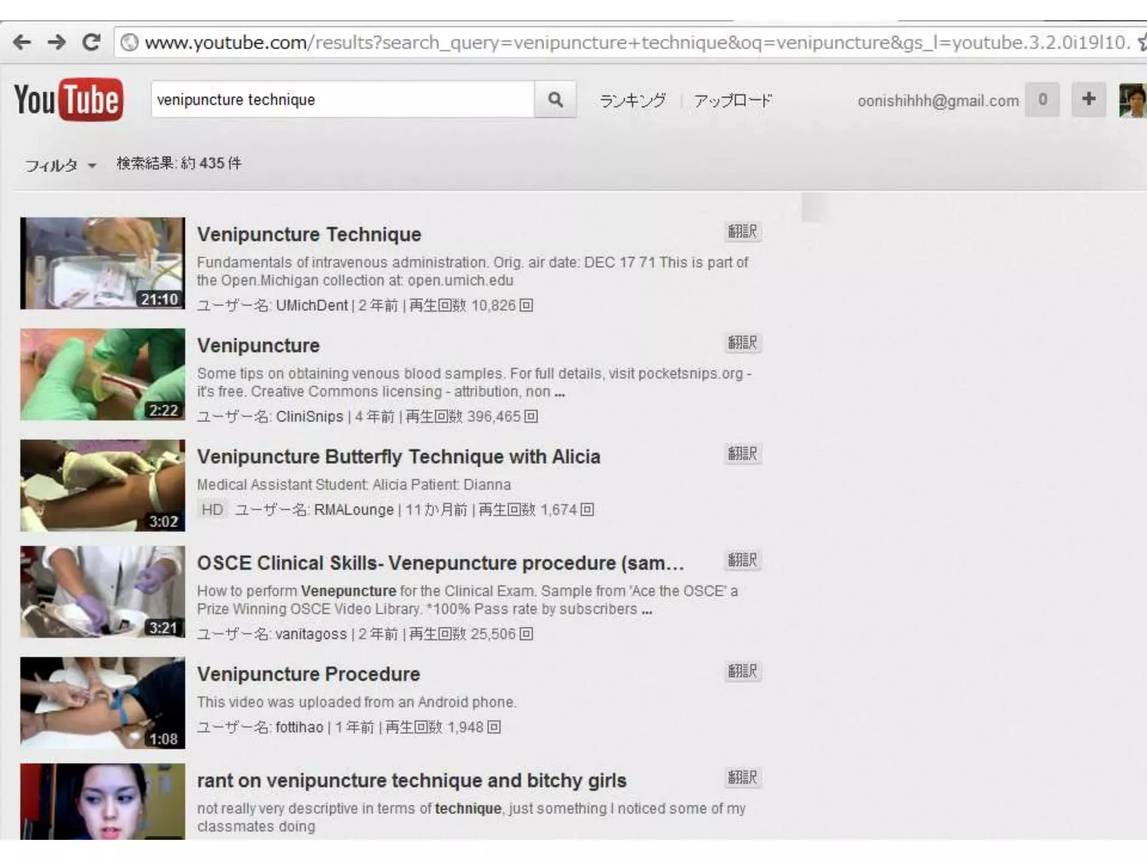Image resolution: width=1147 pixels, height=860 pixels.
Task: Open the ランキング menu item
Action: tap(633, 101)
